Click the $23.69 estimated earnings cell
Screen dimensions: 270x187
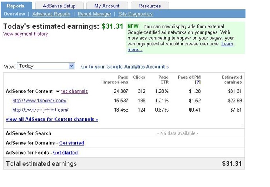pyautogui.click(x=235, y=101)
